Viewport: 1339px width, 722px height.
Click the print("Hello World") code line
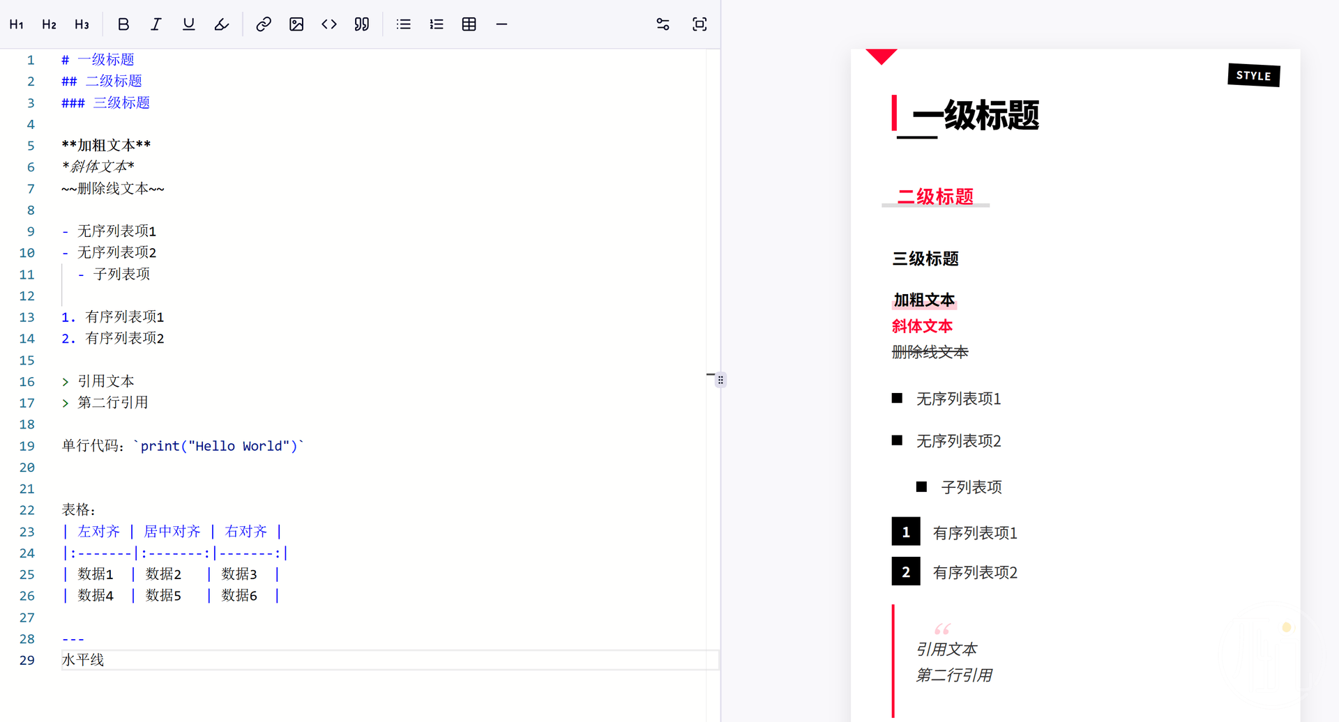[x=183, y=446]
